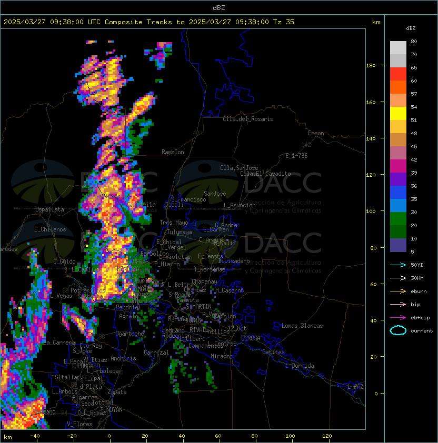
Task: Click the 'Catitas' place label
Action: point(273,352)
